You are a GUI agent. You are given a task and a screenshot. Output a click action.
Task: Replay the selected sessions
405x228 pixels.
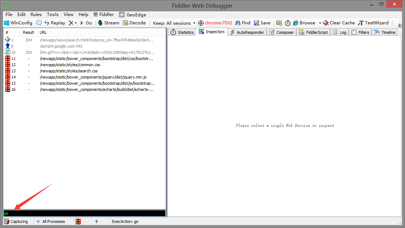pos(55,23)
